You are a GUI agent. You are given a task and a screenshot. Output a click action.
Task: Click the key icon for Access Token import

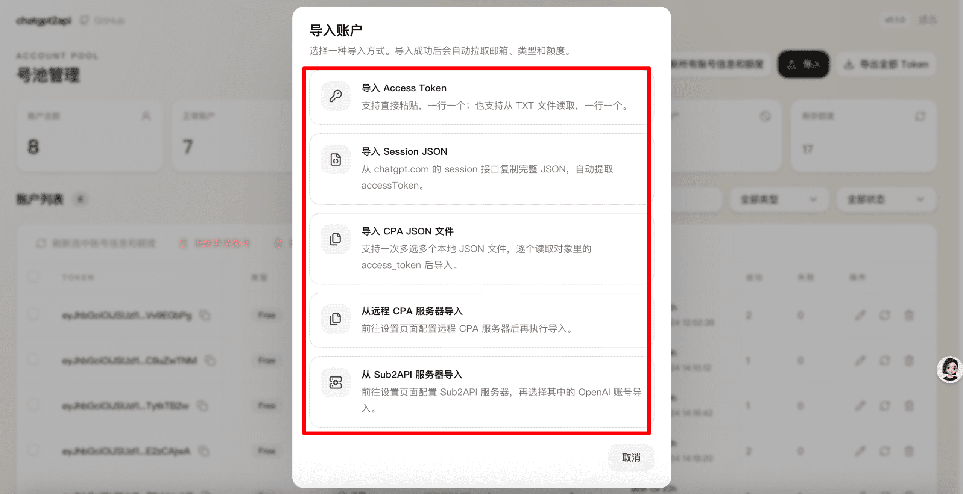pyautogui.click(x=335, y=96)
